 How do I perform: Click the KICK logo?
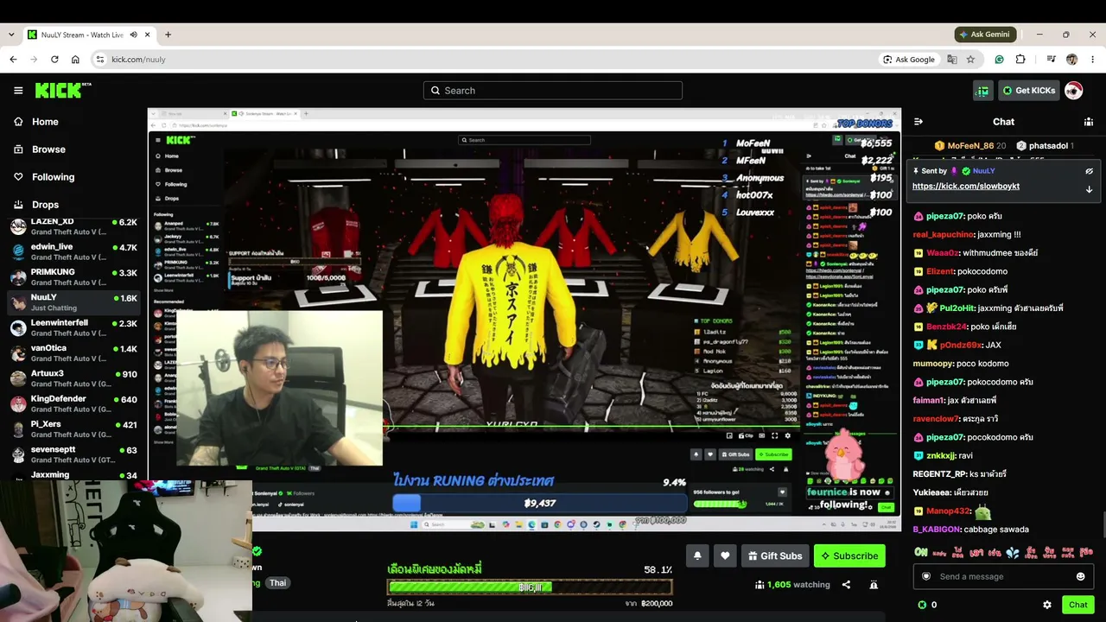[63, 90]
